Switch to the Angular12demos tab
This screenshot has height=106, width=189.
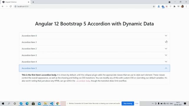[x=16, y=2]
